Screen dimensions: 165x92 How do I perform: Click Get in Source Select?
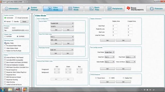tap(56, 30)
